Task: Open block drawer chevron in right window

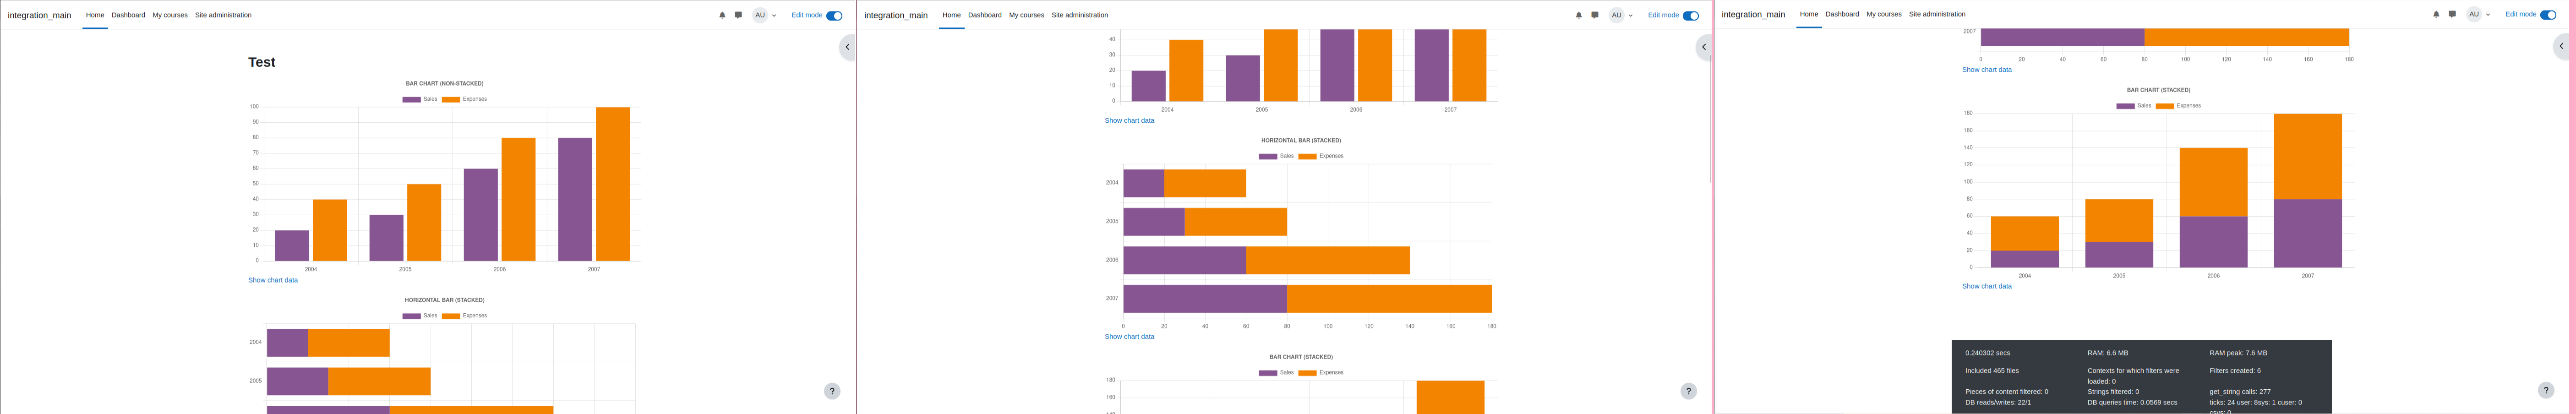Action: click(2561, 46)
